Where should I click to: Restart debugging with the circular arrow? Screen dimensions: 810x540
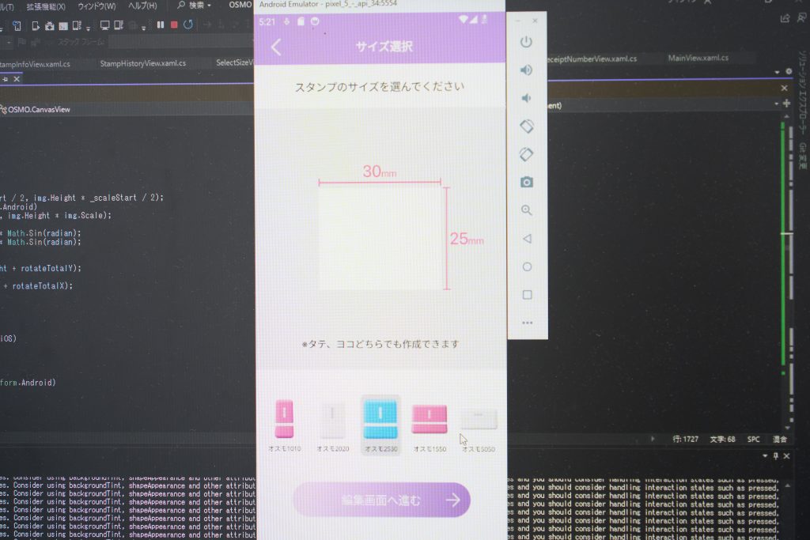click(188, 25)
